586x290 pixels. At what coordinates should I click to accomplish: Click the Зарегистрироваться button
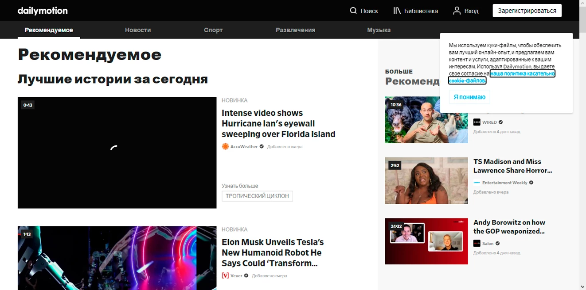527,11
